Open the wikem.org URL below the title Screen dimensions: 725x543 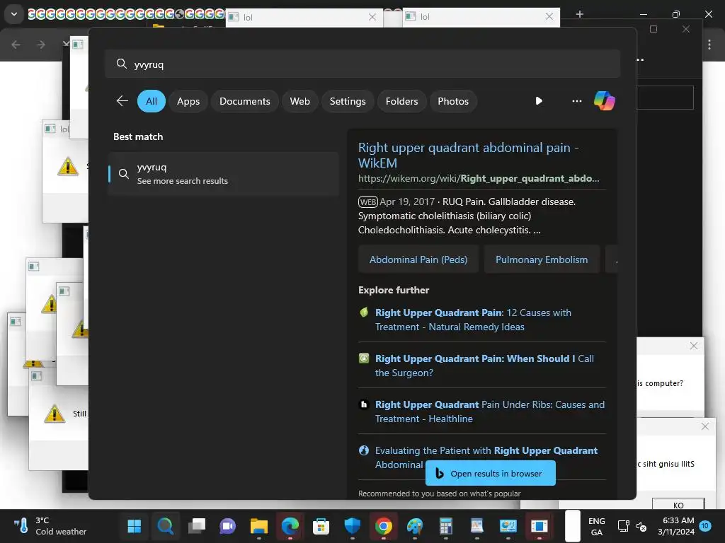[x=479, y=179]
